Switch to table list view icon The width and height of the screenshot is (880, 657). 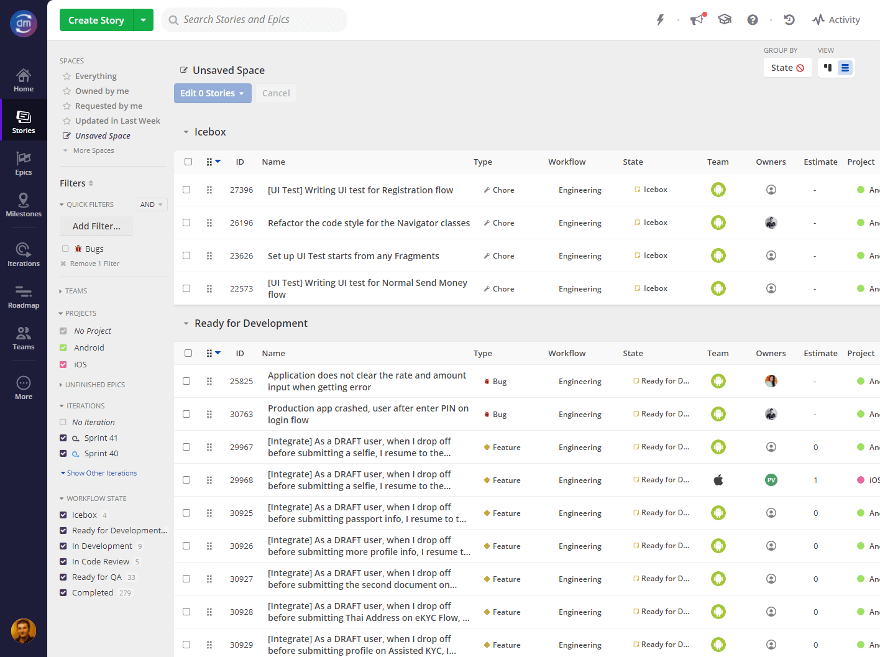coord(845,68)
